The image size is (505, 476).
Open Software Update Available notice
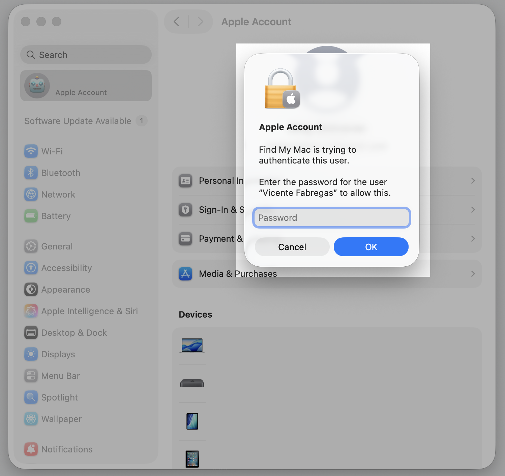pos(78,121)
